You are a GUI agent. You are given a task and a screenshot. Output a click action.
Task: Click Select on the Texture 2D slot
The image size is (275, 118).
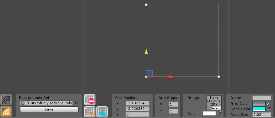[216, 108]
